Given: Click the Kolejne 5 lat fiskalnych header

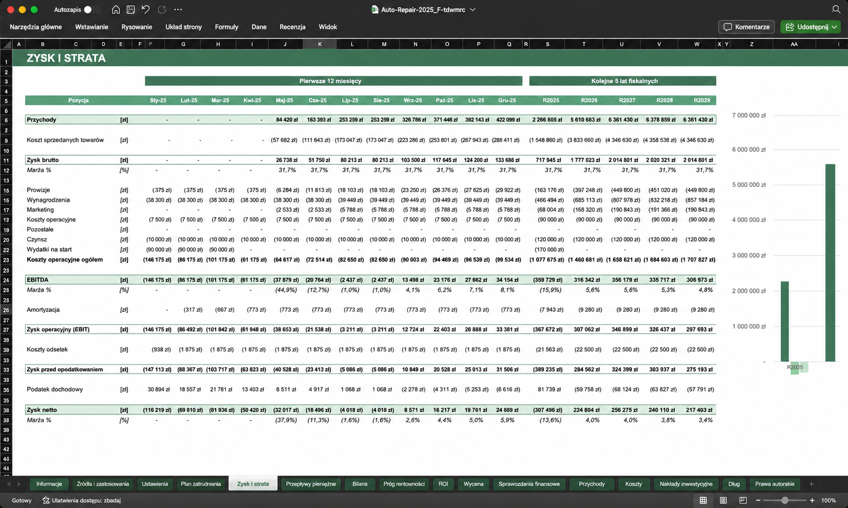Looking at the screenshot, I should [622, 81].
